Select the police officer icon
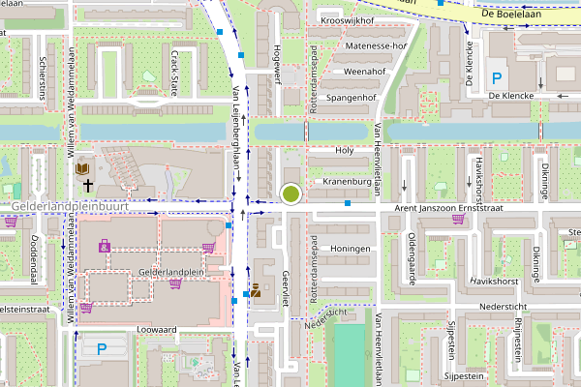Image resolution: width=581 pixels, height=387 pixels. [x=256, y=290]
